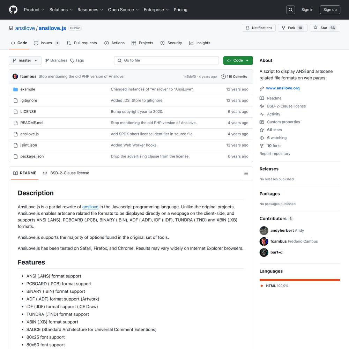Click the link icon beside www.ansilove.org
349x349 pixels.
click(x=262, y=88)
